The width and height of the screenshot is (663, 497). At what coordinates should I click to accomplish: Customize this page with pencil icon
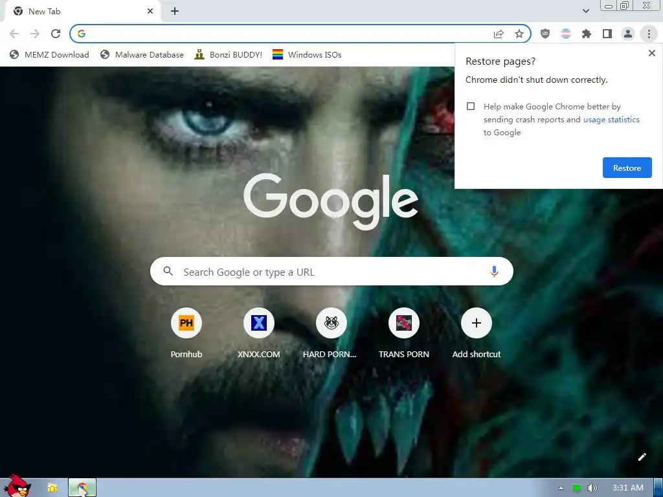click(642, 457)
